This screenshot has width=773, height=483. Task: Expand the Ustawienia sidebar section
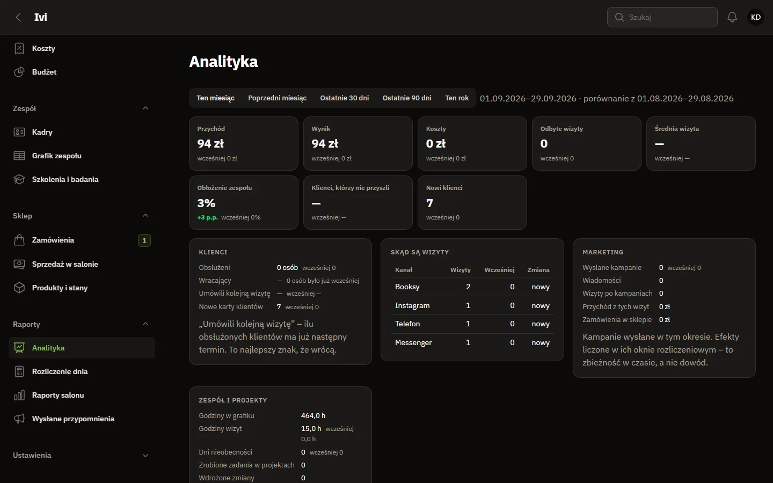point(145,455)
